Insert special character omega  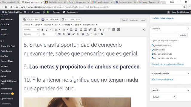(x=78, y=34)
